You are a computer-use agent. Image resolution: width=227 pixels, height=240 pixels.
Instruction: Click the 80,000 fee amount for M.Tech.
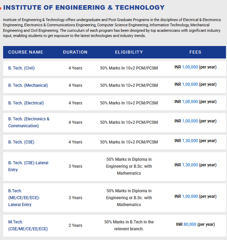pos(191,224)
